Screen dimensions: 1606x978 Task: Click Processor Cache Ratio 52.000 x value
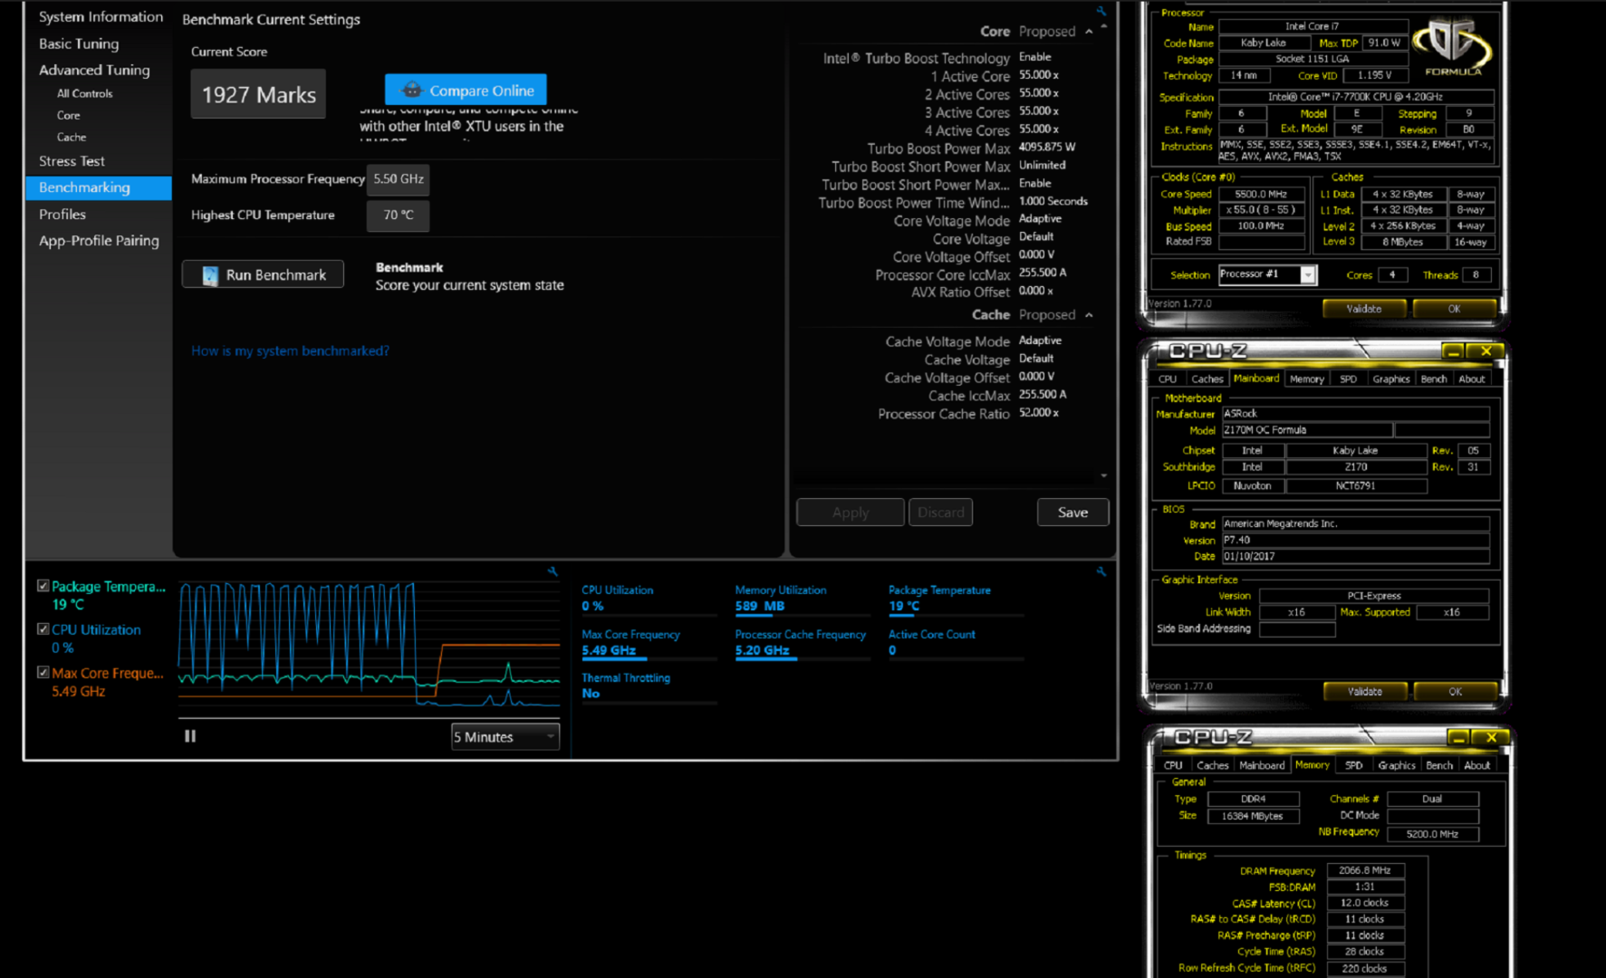pos(1038,412)
